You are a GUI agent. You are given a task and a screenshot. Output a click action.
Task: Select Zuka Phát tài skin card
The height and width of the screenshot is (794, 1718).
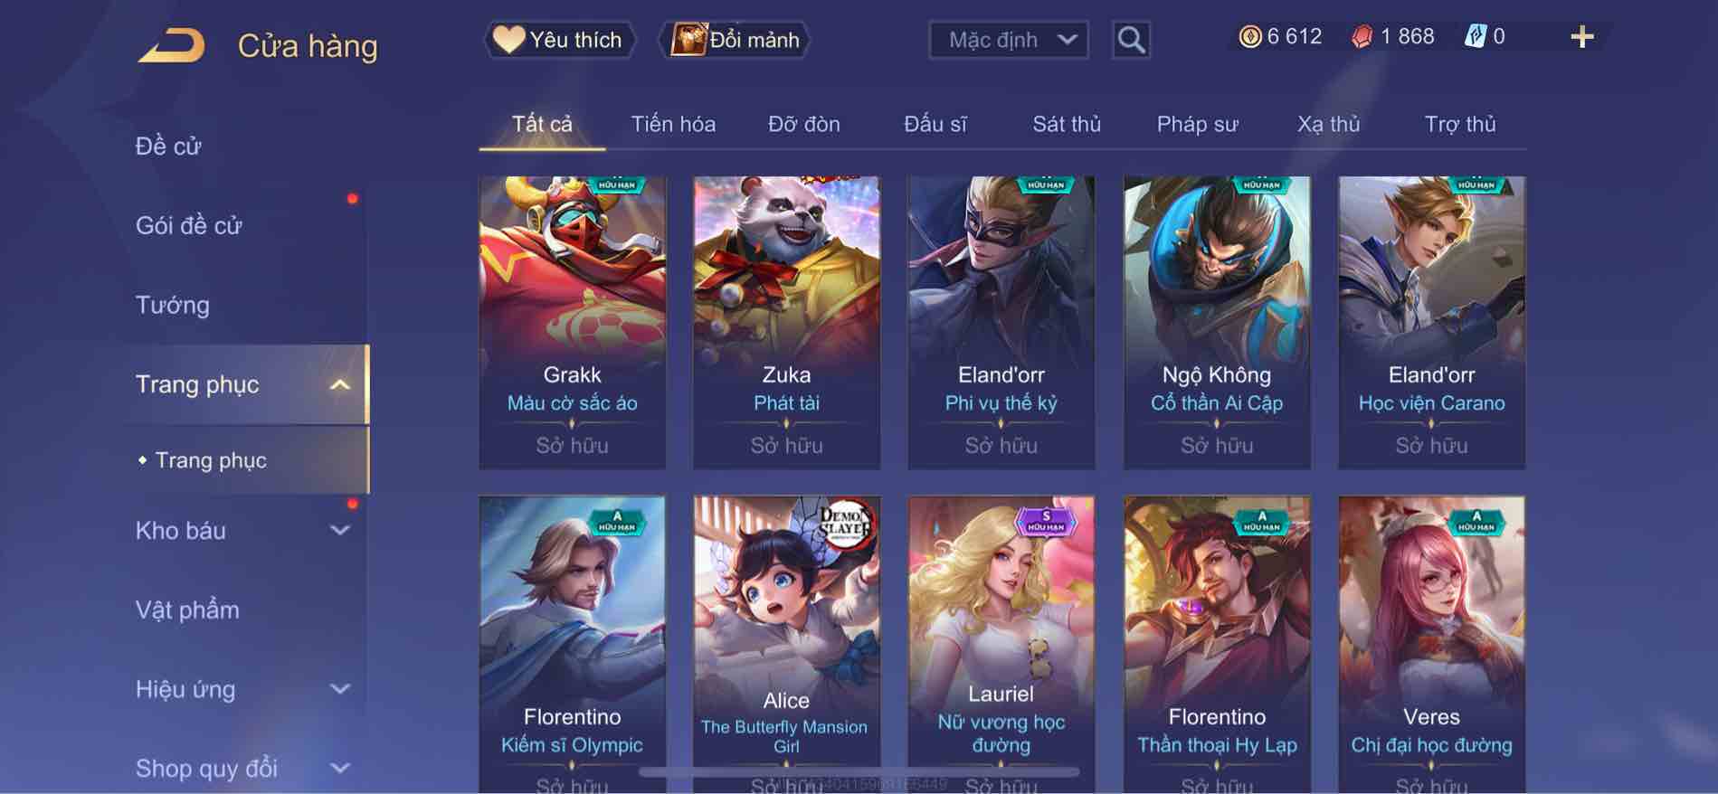pos(786,323)
